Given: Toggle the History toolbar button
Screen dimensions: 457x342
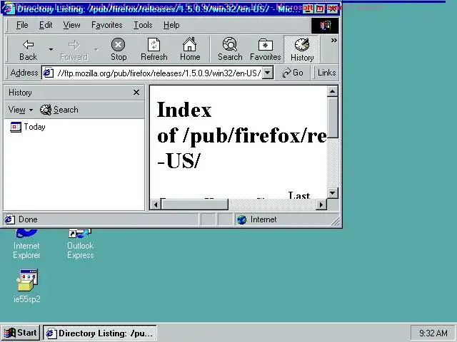Looking at the screenshot, I should pos(302,49).
